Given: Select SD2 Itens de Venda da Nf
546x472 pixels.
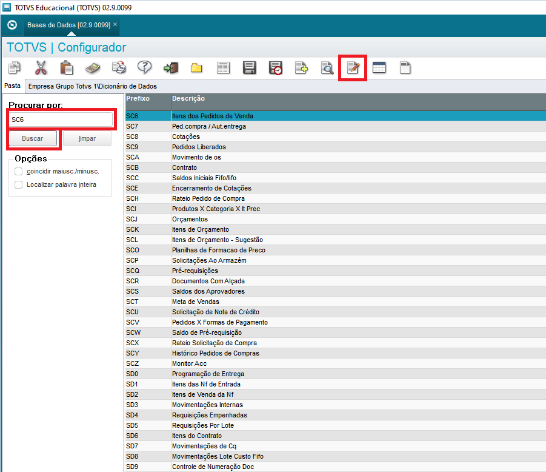Looking at the screenshot, I should 336,394.
